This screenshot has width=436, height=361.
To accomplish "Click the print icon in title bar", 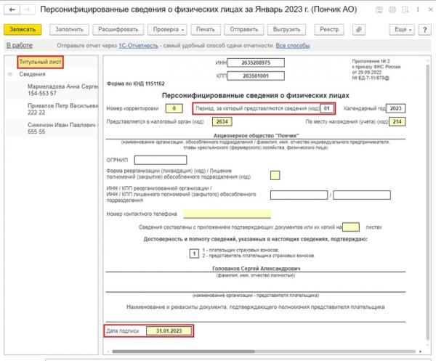I will point(392,9).
